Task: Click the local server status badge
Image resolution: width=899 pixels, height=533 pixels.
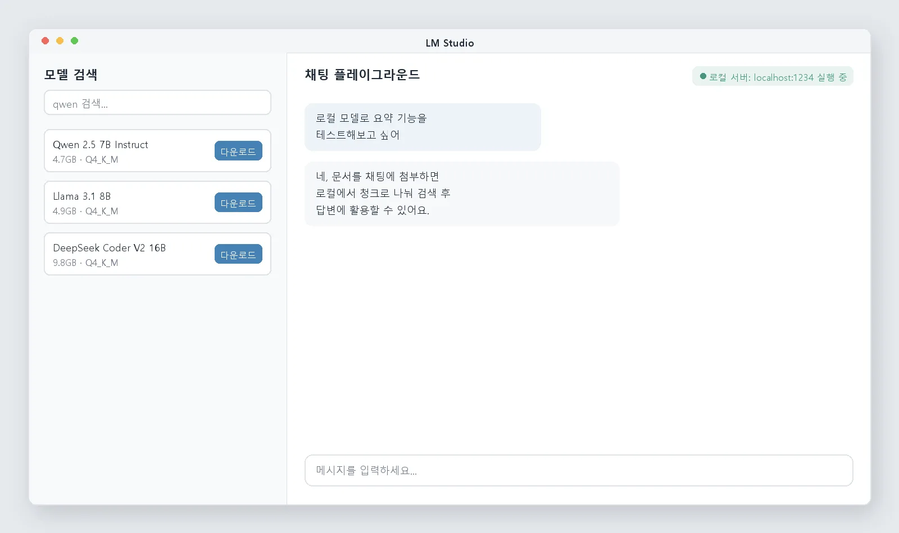Action: [x=773, y=77]
